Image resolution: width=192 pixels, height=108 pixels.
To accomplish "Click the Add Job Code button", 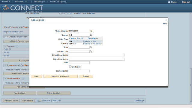I will pyautogui.click(x=20, y=93).
